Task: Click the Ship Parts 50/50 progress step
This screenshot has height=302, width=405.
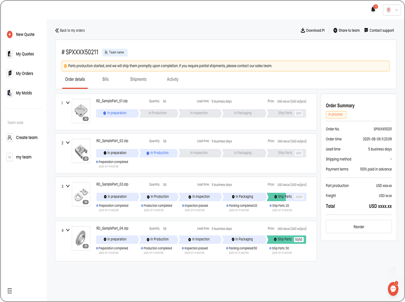Action: 286,240
